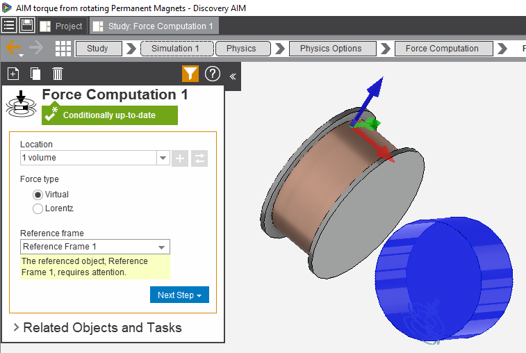Open the grid overview icon

(63, 49)
